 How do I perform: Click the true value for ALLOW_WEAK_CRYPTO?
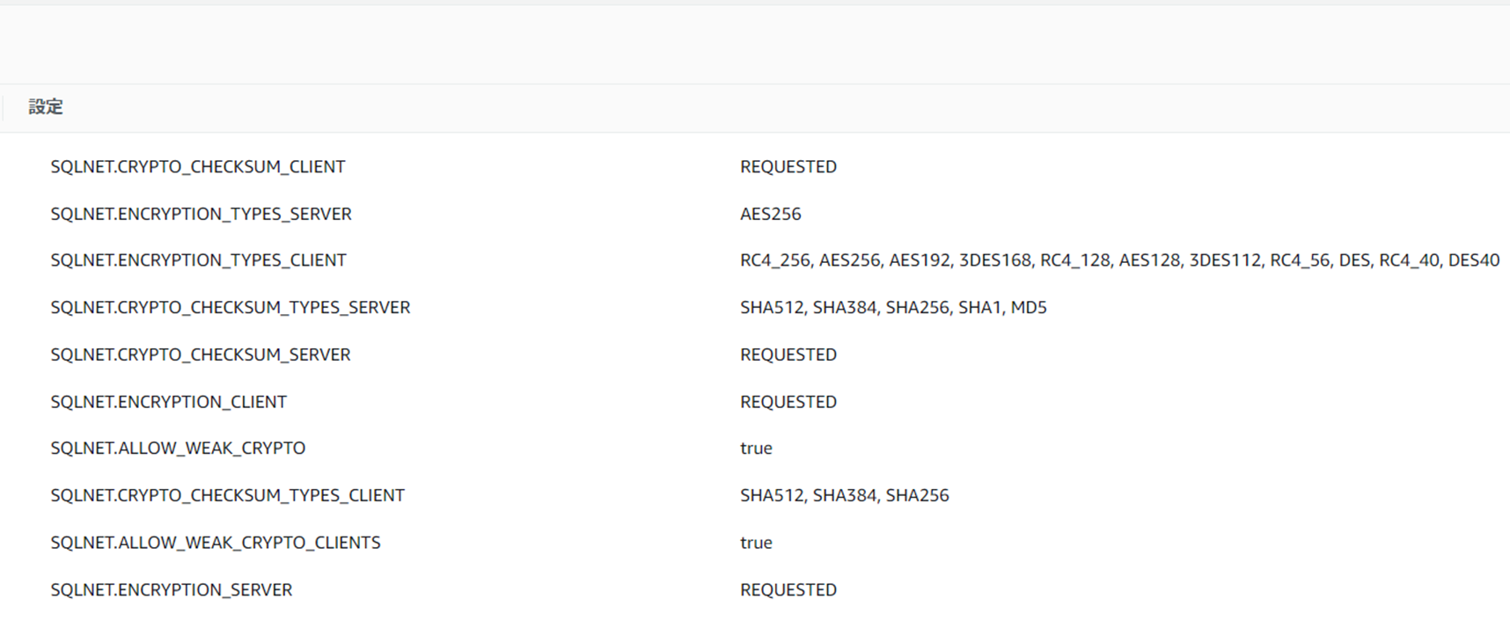click(756, 449)
